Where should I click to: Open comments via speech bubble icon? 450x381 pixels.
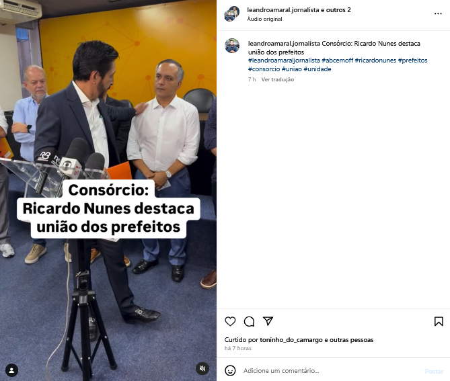click(x=249, y=321)
